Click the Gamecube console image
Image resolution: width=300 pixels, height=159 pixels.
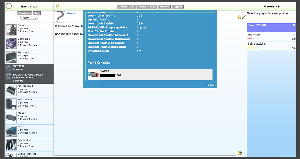(x=11, y=43)
